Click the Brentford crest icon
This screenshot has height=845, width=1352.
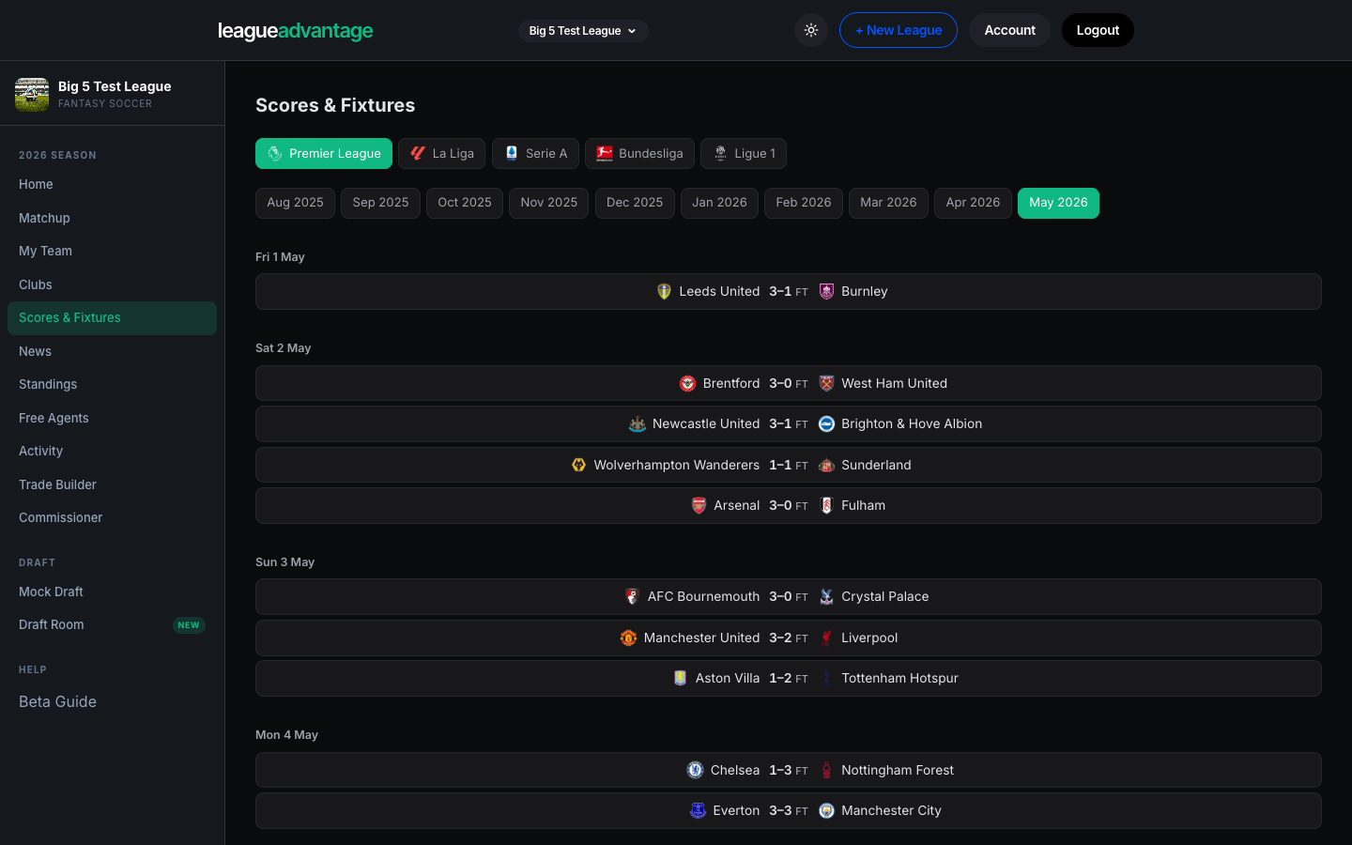click(x=687, y=383)
